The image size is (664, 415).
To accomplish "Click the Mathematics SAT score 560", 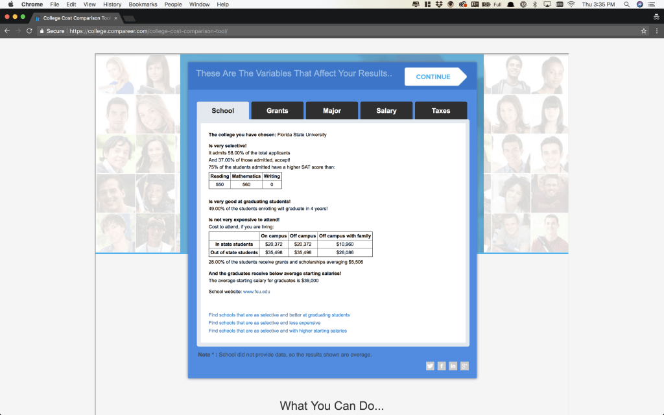I will pos(246,185).
